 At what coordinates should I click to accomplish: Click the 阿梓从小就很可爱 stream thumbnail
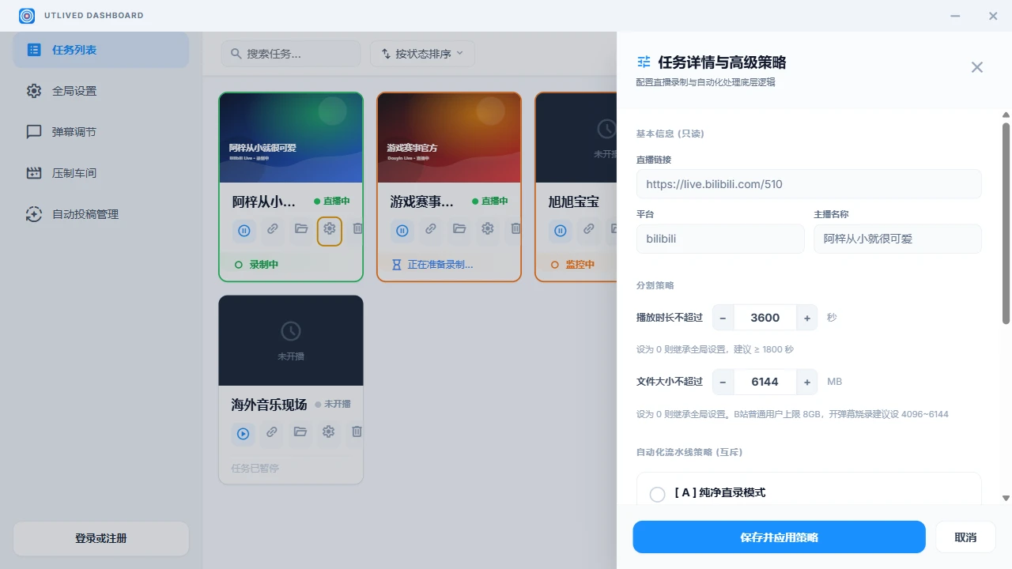(291, 138)
